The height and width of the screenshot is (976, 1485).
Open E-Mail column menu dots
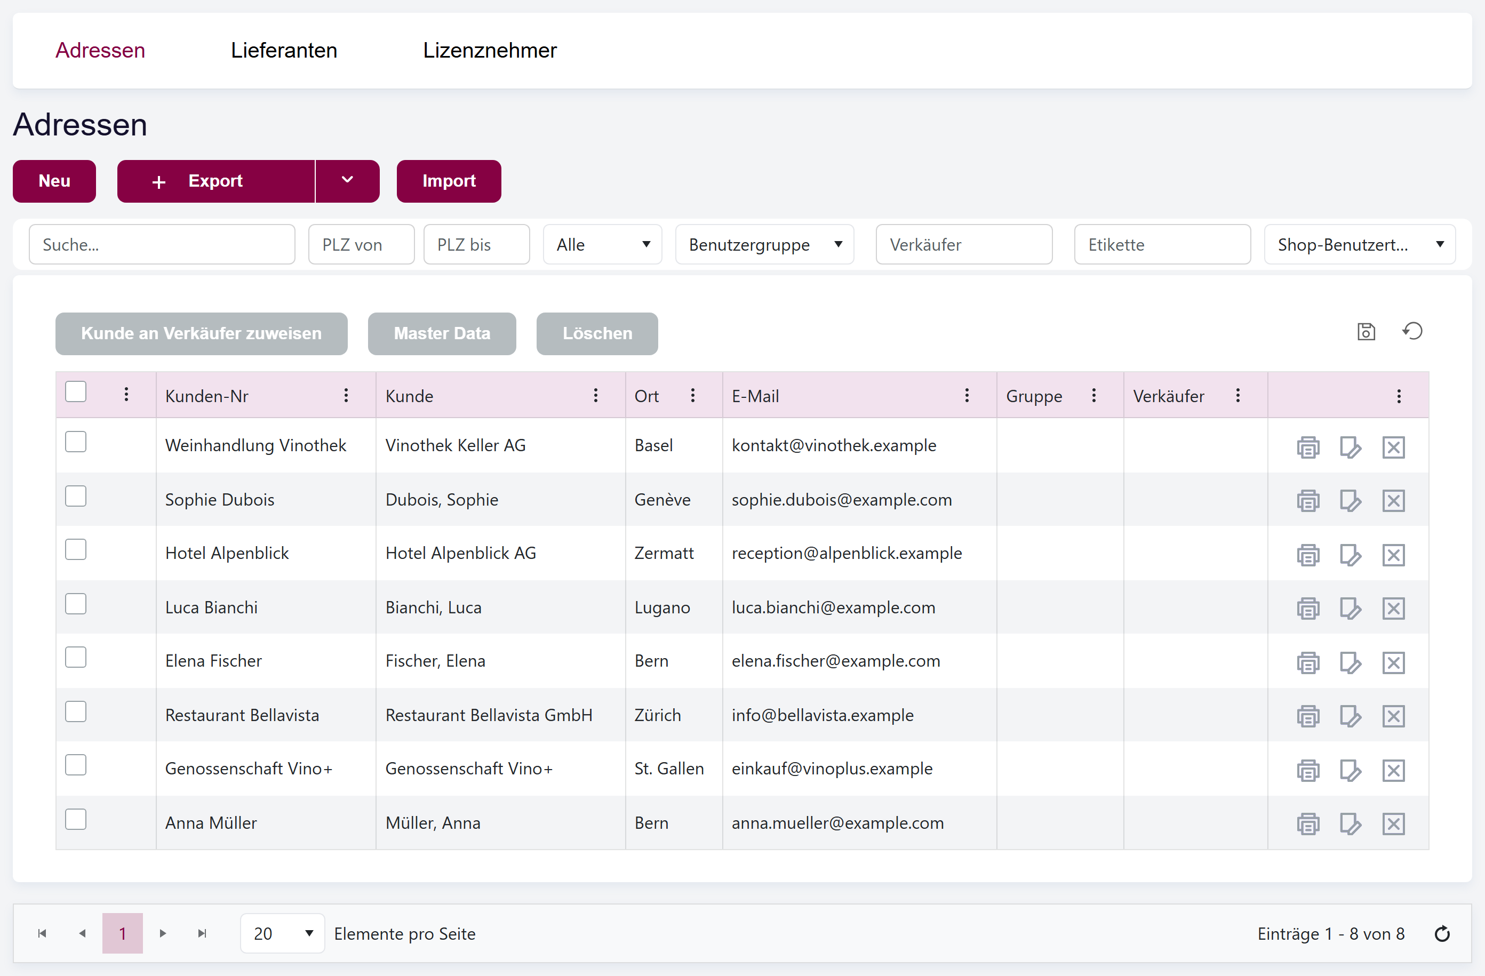pos(967,395)
